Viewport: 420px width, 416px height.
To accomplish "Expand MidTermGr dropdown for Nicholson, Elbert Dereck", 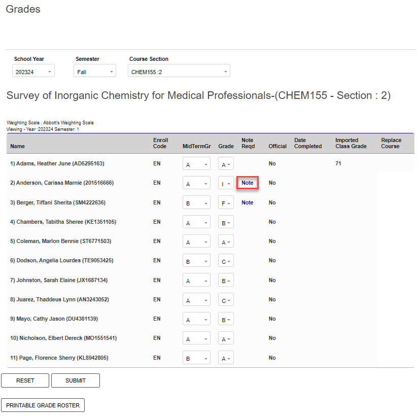I will click(196, 338).
